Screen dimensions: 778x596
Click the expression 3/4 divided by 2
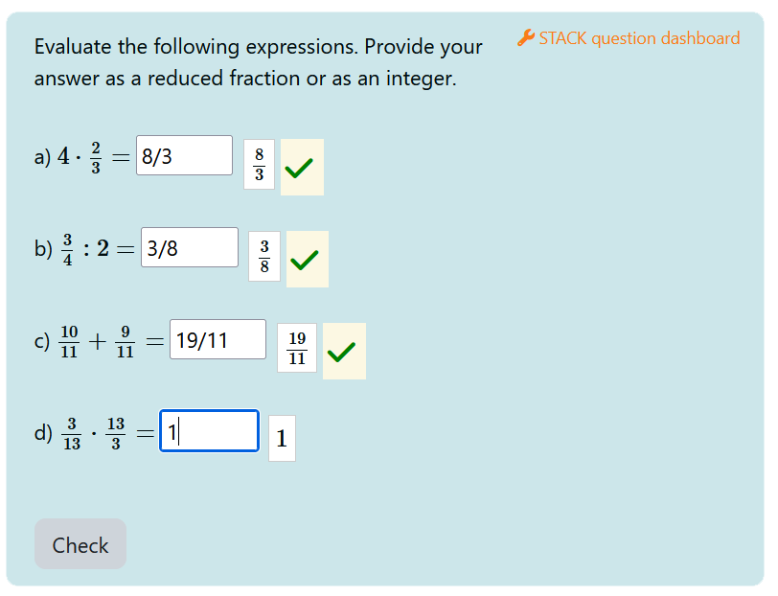84,249
